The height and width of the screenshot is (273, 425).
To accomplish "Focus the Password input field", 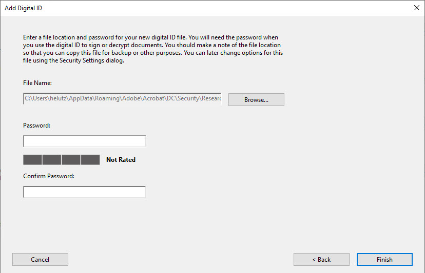I will click(x=84, y=141).
